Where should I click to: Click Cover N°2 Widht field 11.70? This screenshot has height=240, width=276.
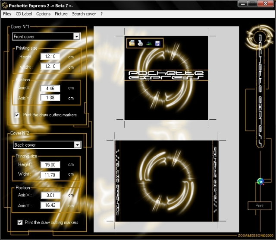50,175
